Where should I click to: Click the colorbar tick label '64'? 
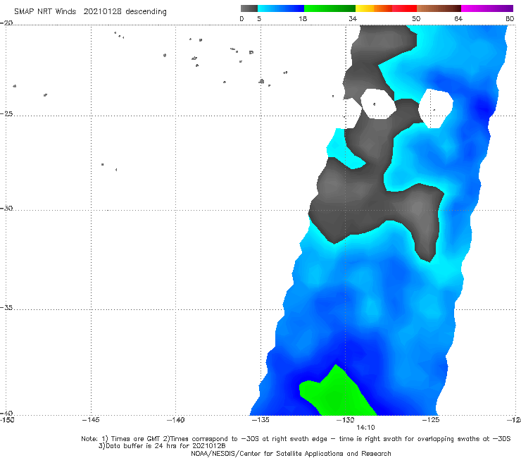pos(458,18)
